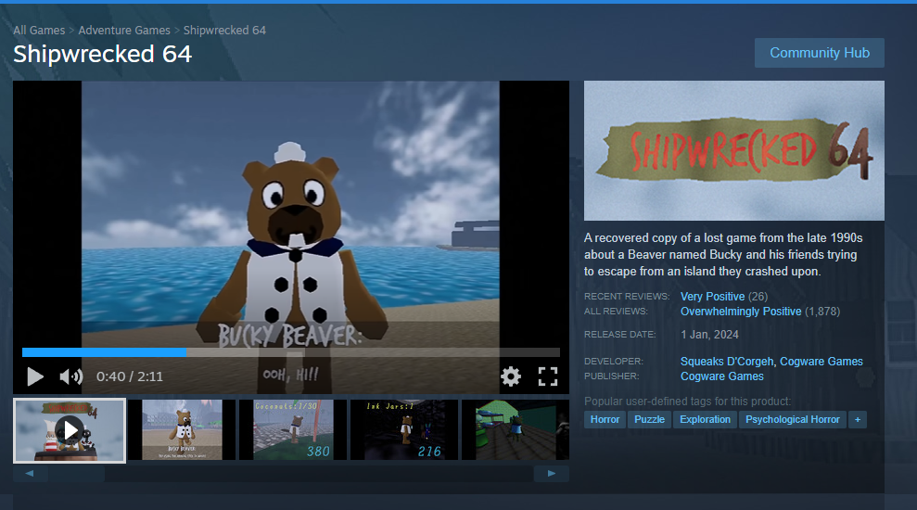
Task: Click the thumbnail strip scrollbar handle
Action: pos(77,474)
